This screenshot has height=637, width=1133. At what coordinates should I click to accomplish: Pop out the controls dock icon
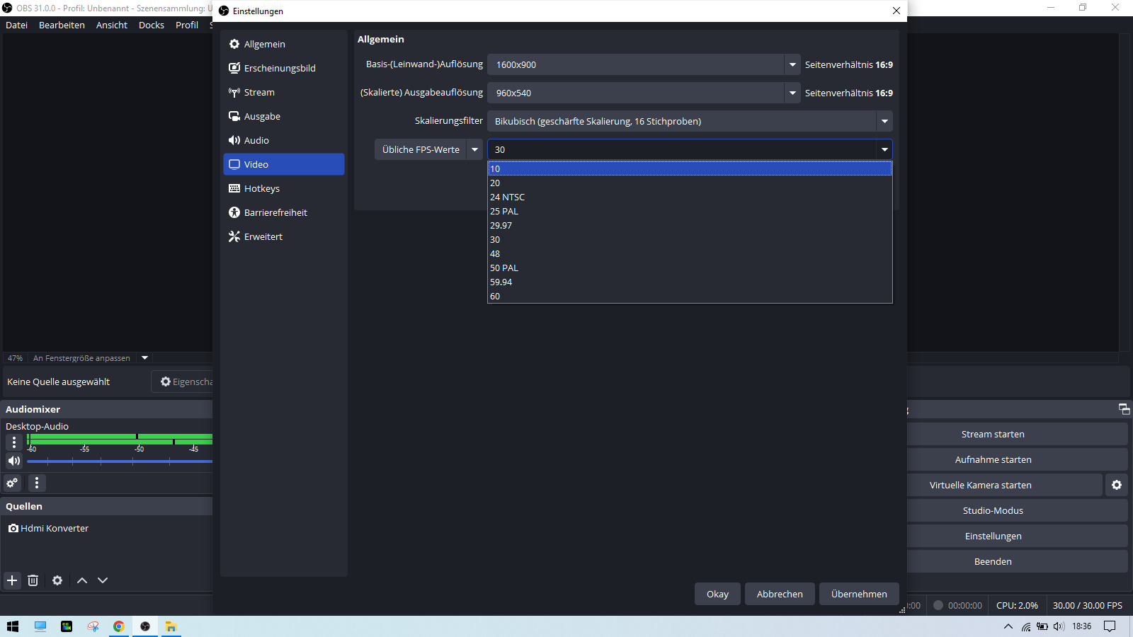tap(1124, 409)
